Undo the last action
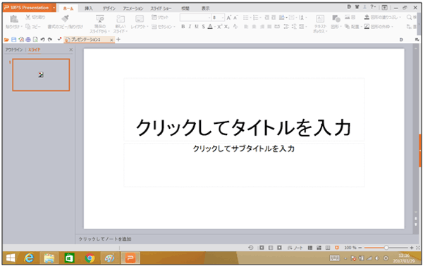The height and width of the screenshot is (266, 423). [x=42, y=39]
